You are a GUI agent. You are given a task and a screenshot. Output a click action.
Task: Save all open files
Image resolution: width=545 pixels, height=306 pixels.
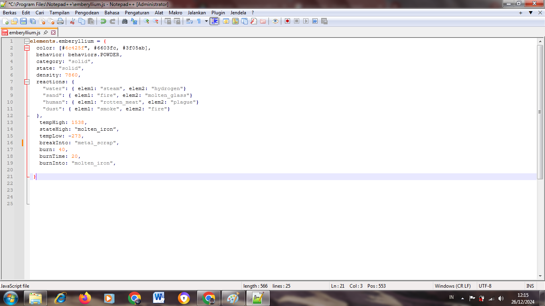pyautogui.click(x=32, y=21)
